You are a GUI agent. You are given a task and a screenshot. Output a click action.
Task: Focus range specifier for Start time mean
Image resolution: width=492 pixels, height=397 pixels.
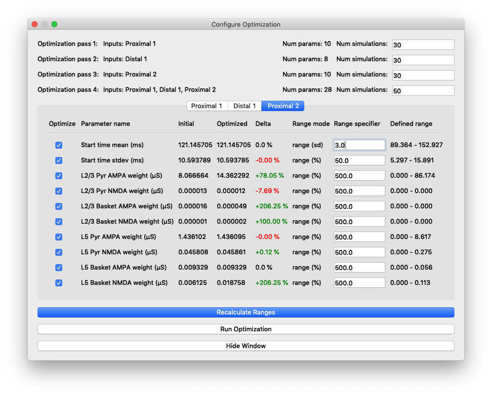(x=359, y=145)
